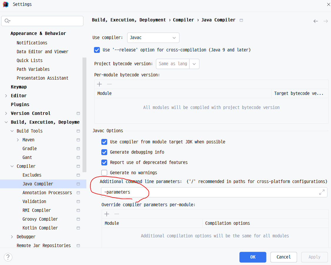Open the Project bytecode version dropdown arrow
Viewport: 331px width, 265px height.
coord(194,64)
